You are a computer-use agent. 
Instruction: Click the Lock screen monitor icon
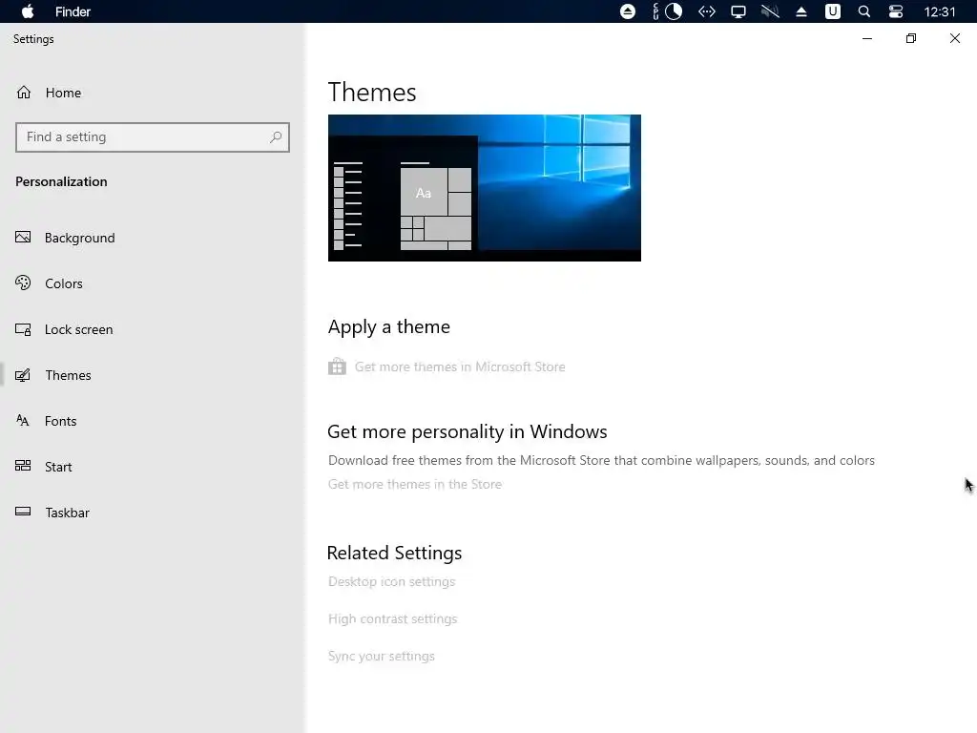tap(23, 329)
